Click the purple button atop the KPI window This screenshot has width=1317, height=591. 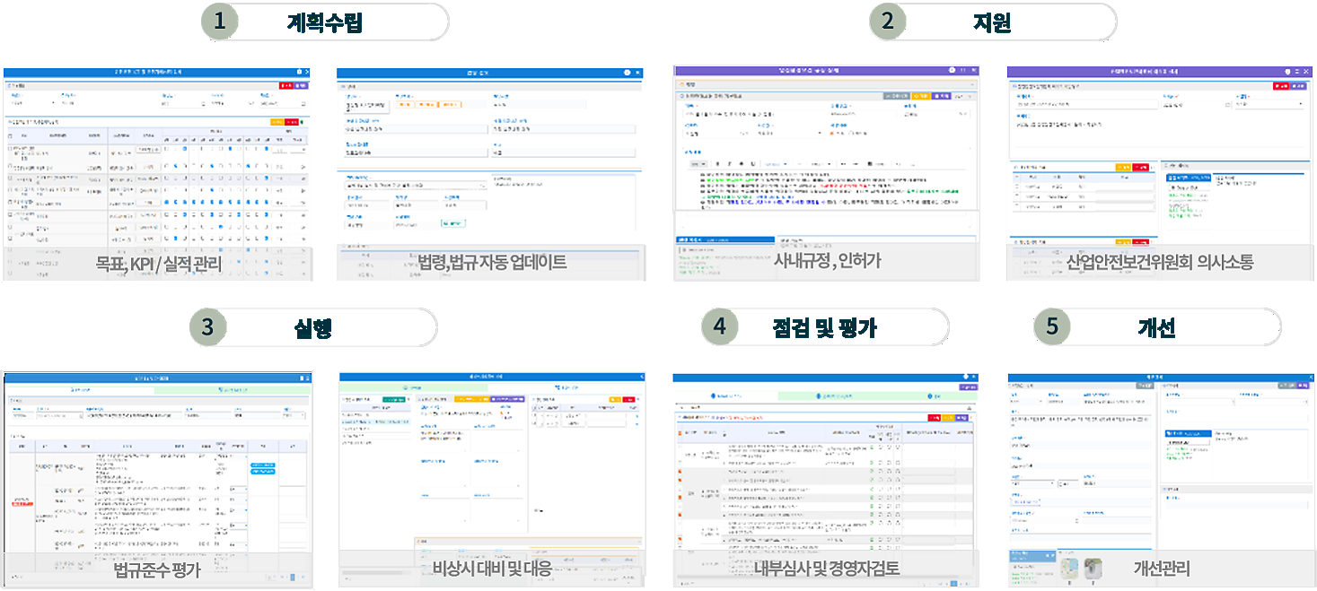point(301,85)
